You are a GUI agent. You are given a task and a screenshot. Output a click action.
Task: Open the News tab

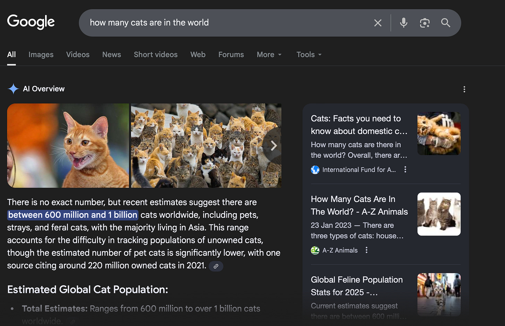(x=112, y=55)
